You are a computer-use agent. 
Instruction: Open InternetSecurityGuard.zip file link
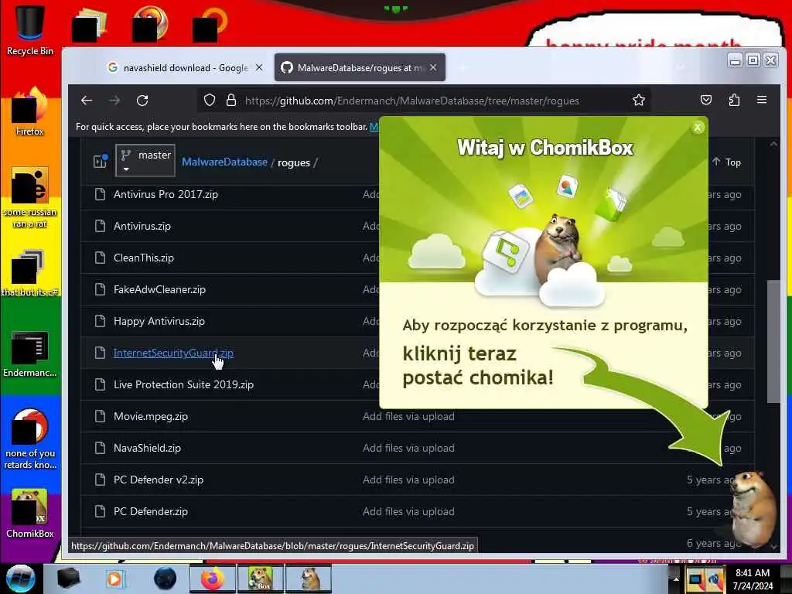[173, 353]
